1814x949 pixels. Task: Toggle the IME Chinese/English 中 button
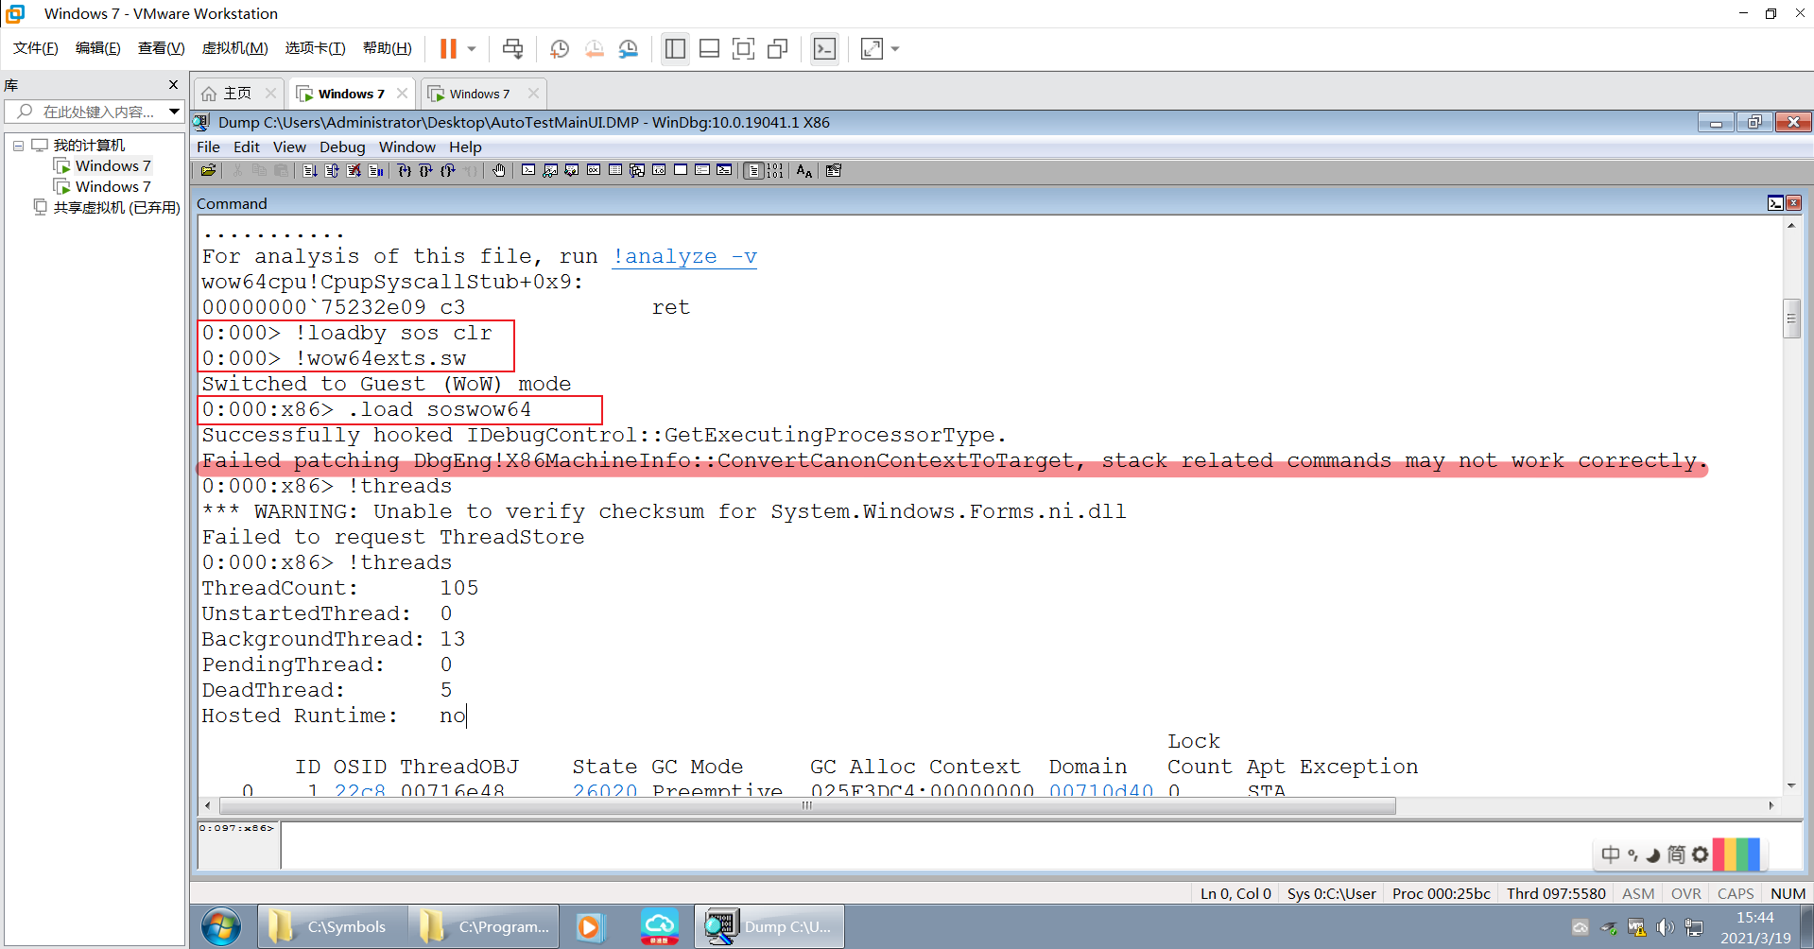[x=1611, y=855]
